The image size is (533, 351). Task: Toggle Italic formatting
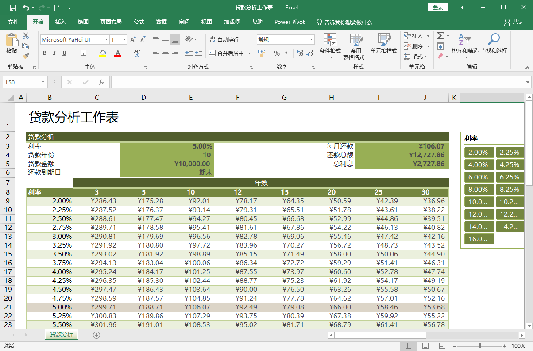(x=54, y=53)
